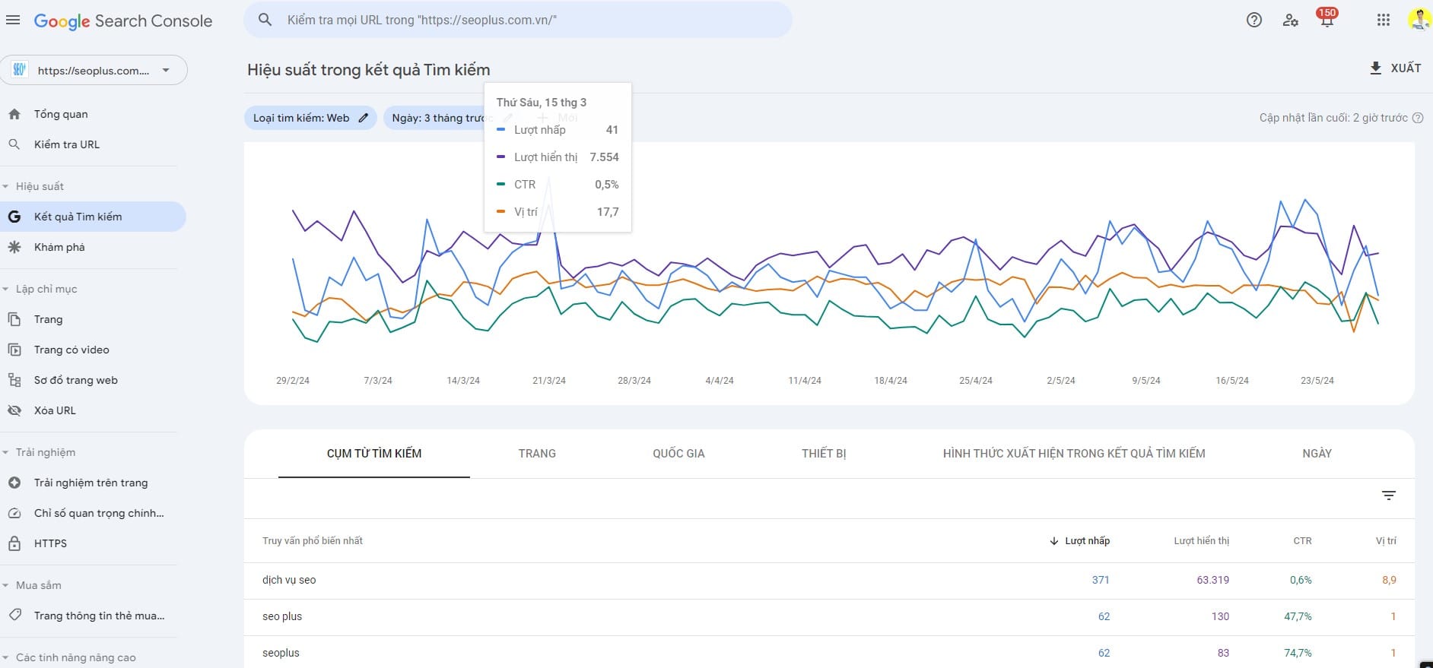Click help icon beside last update time

pyautogui.click(x=1418, y=118)
